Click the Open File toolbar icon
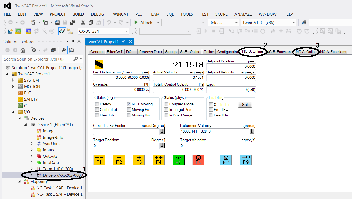Image resolution: width=352 pixels, height=199 pixels. click(57, 23)
